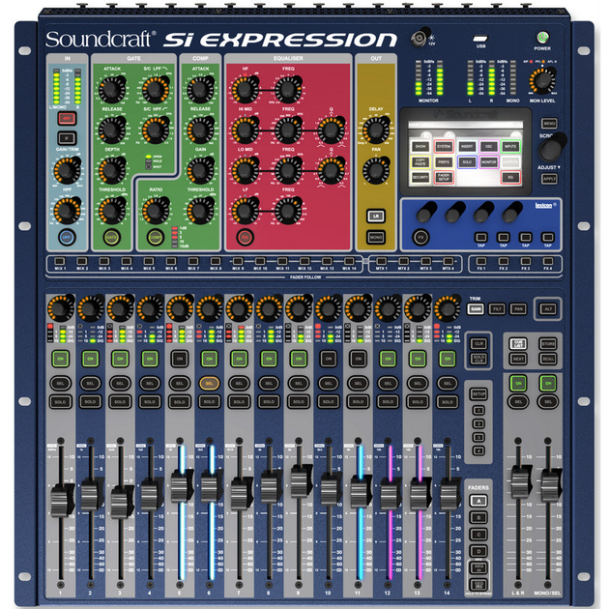Toggle the L&R master ON button

tap(518, 384)
